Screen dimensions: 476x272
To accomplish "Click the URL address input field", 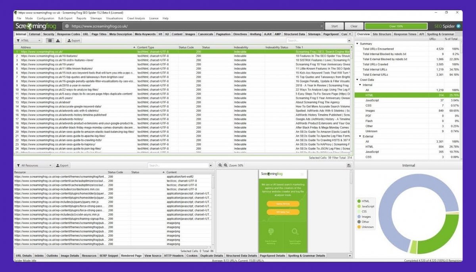I will pos(194,26).
